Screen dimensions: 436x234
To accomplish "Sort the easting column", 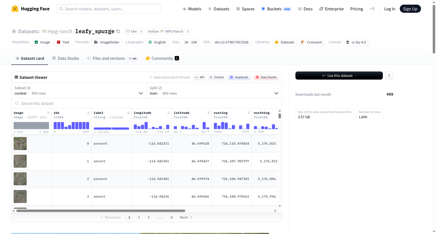I will click(249, 113).
